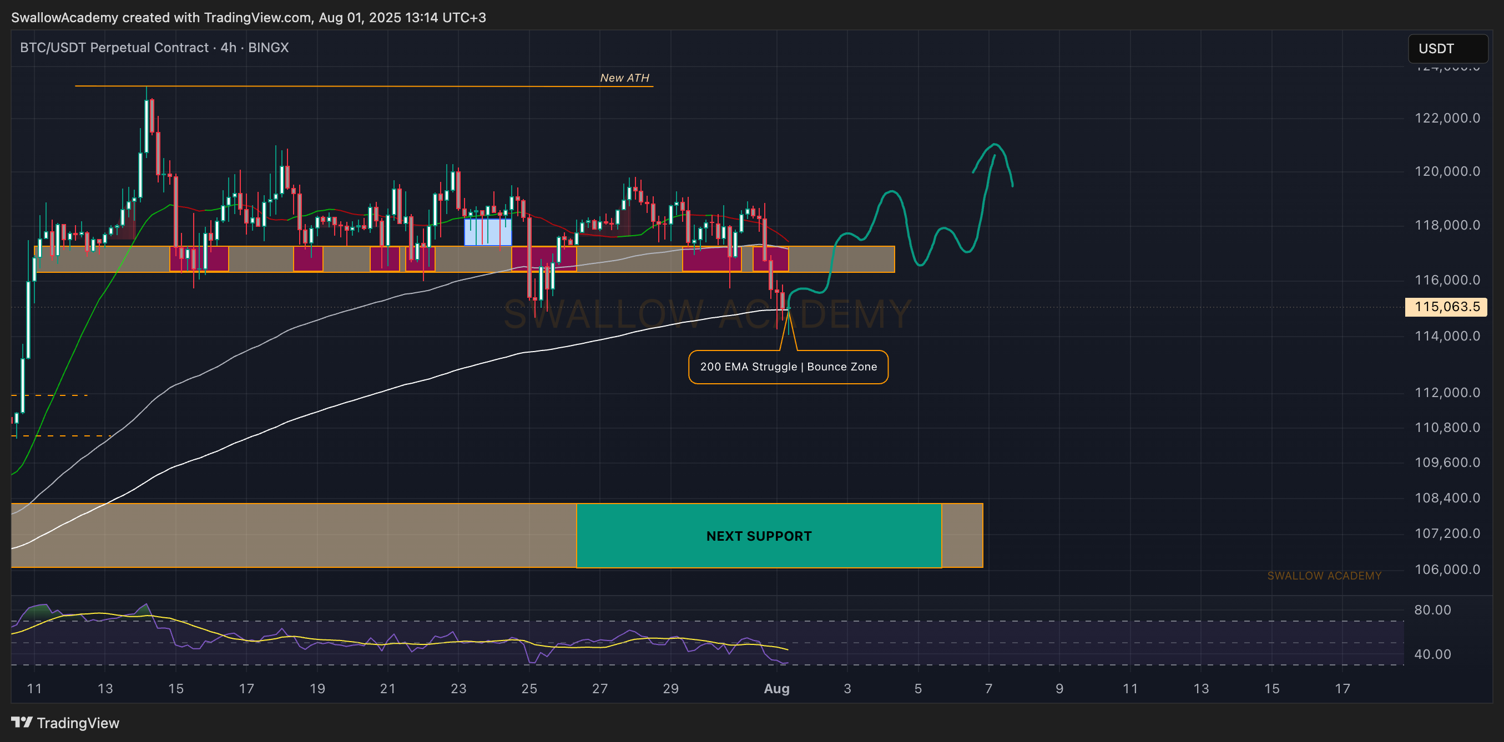Click the 107,200.0 price axis label
The width and height of the screenshot is (1504, 742).
pos(1447,533)
